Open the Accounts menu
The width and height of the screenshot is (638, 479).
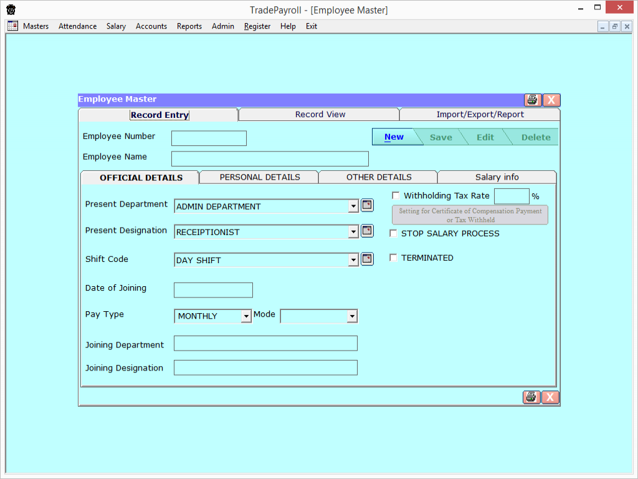pyautogui.click(x=151, y=26)
